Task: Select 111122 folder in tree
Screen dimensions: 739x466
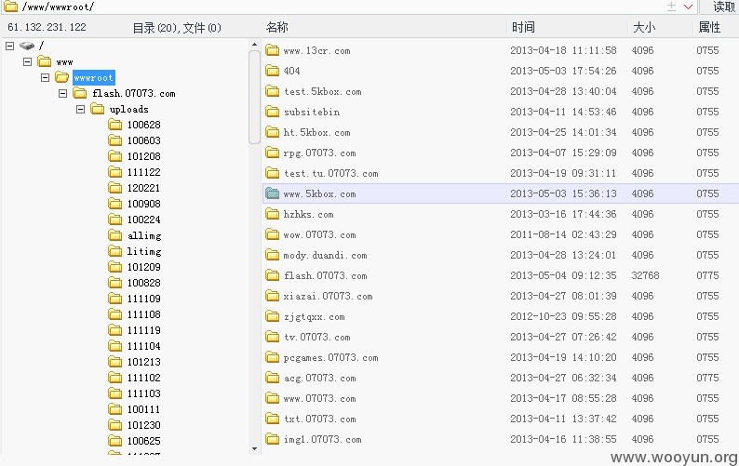Action: [x=143, y=172]
